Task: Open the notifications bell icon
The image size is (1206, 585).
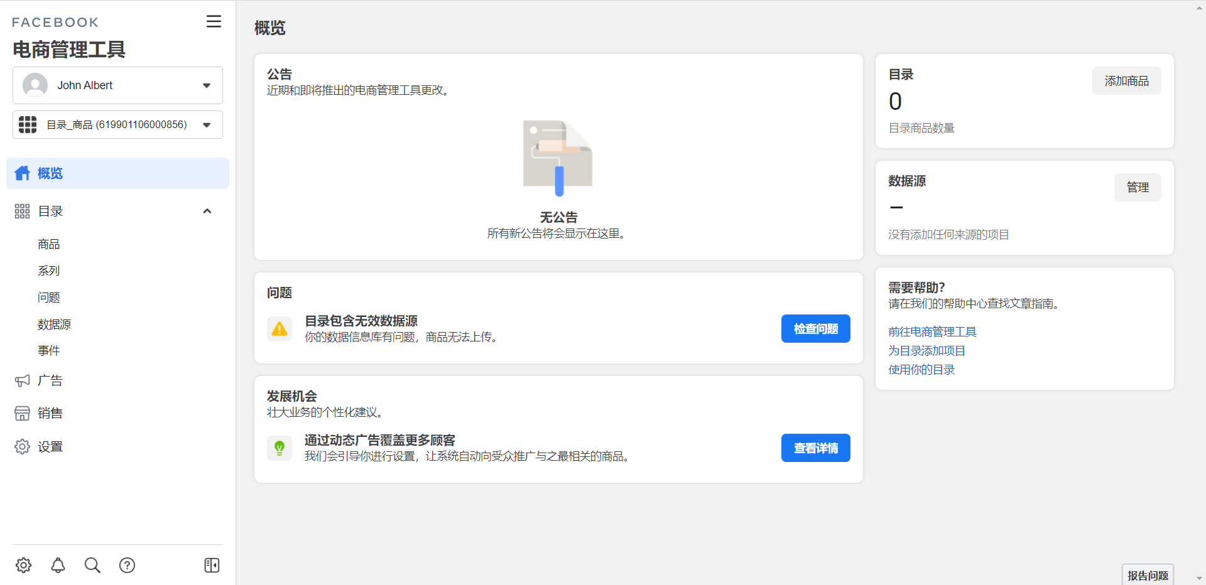Action: pos(58,565)
